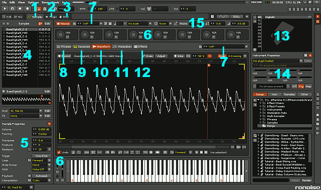Open the Sampler tab
The width and height of the screenshot is (321, 190).
pyautogui.click(x=35, y=16)
